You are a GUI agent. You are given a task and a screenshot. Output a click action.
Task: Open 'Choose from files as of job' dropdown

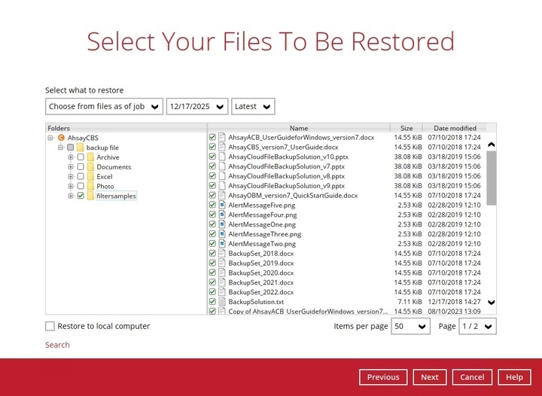104,106
